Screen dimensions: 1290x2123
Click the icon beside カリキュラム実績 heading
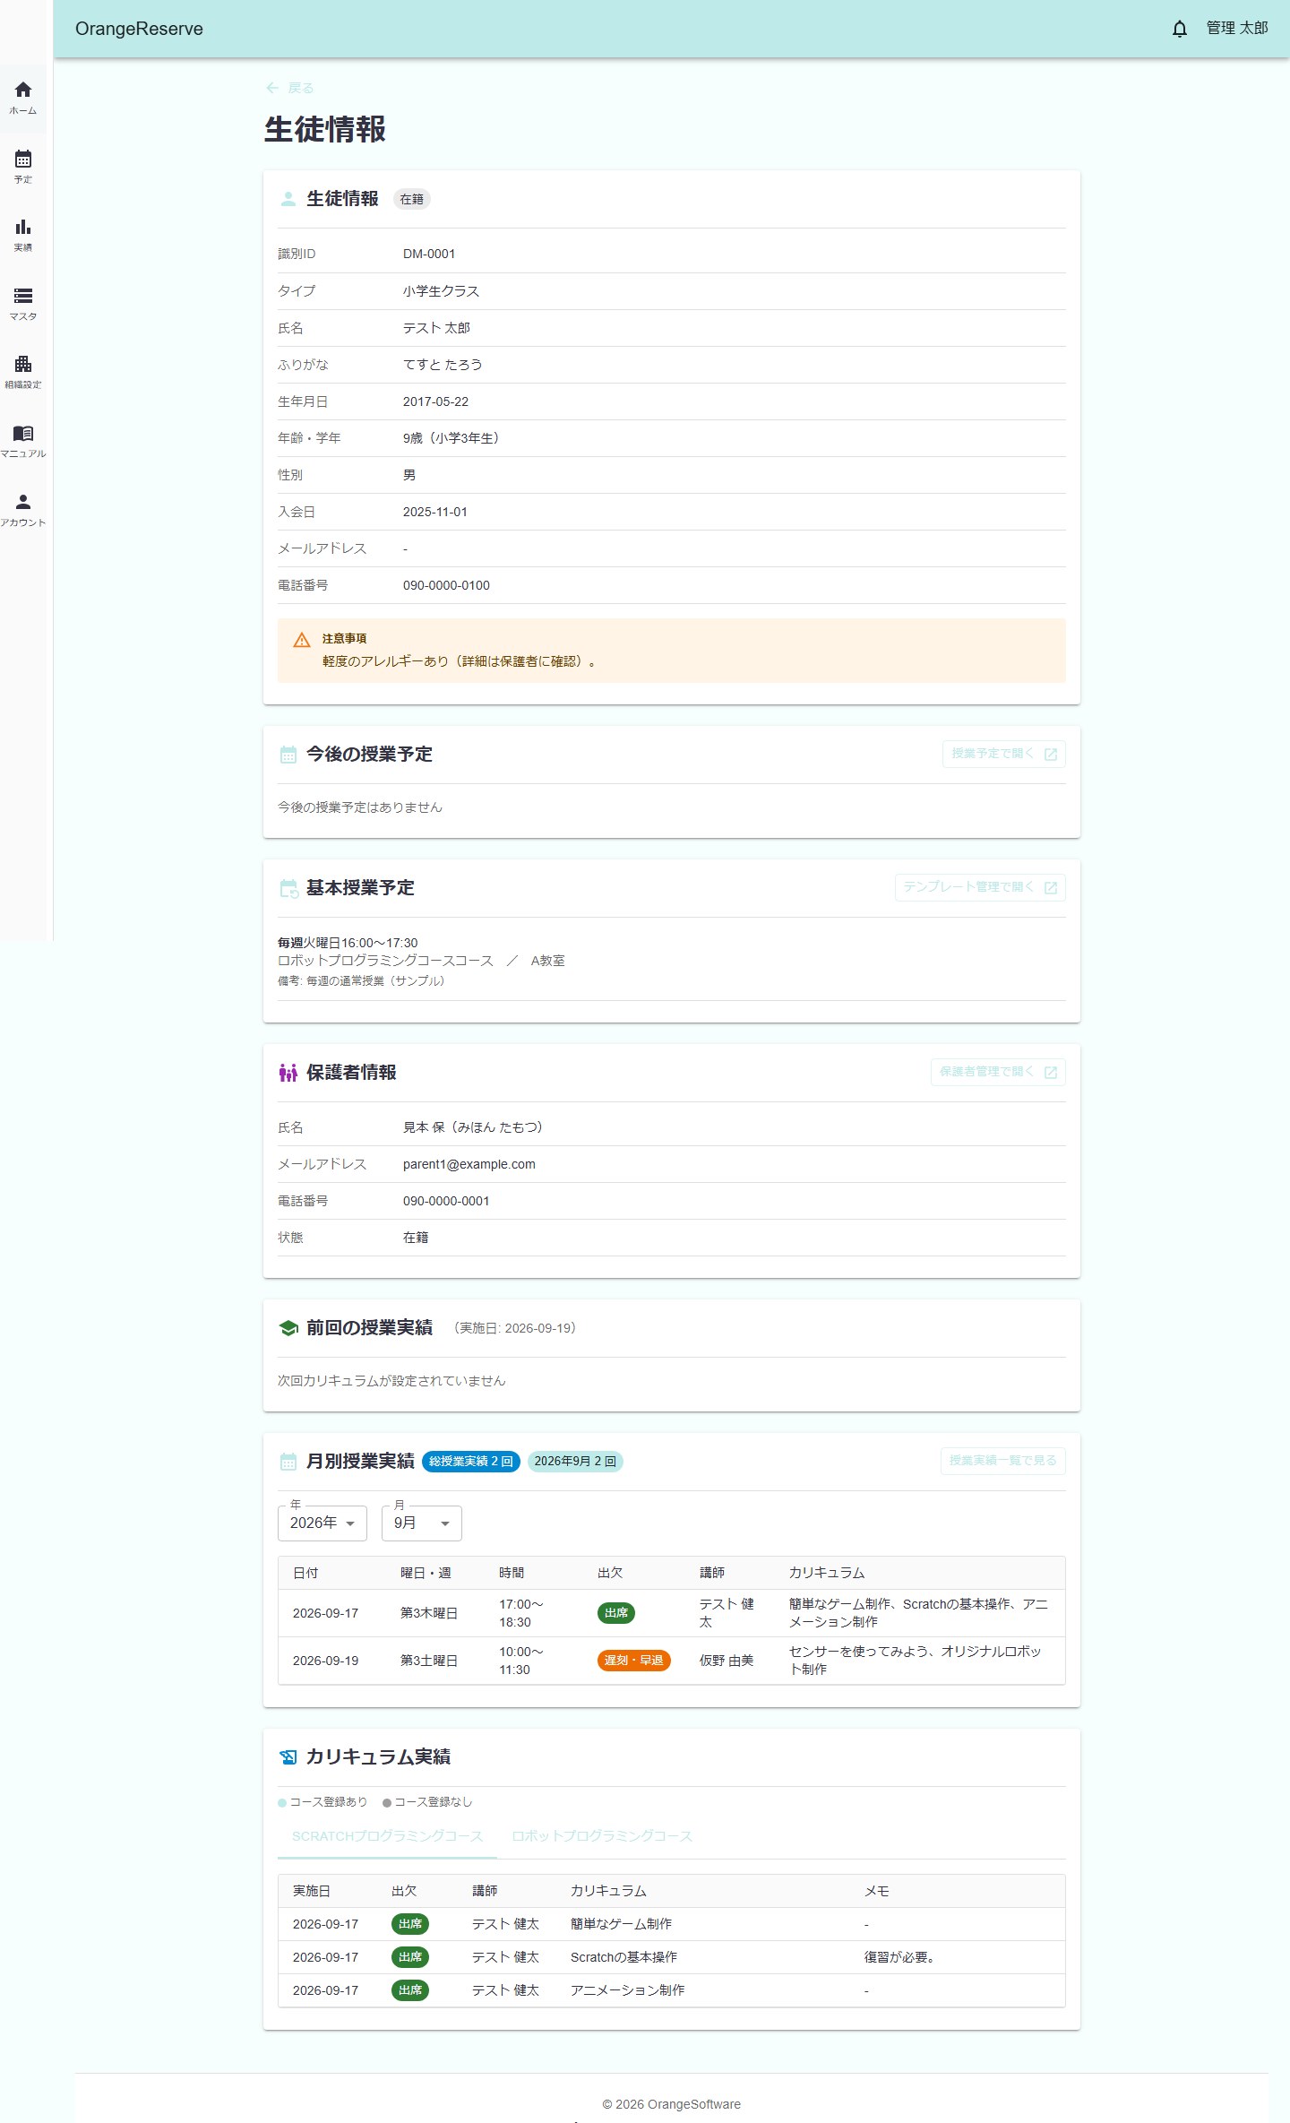[288, 1756]
